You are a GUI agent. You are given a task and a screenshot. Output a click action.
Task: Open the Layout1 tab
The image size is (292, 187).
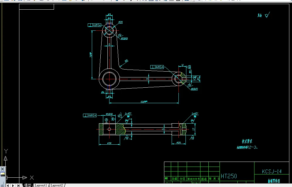tap(41, 185)
